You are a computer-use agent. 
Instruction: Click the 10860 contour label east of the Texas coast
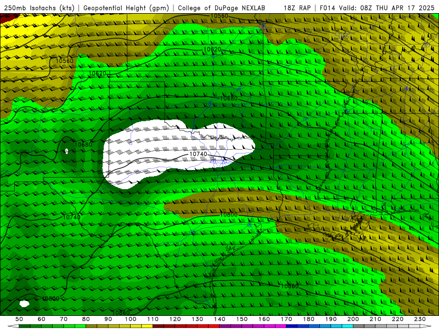pyautogui.click(x=290, y=286)
